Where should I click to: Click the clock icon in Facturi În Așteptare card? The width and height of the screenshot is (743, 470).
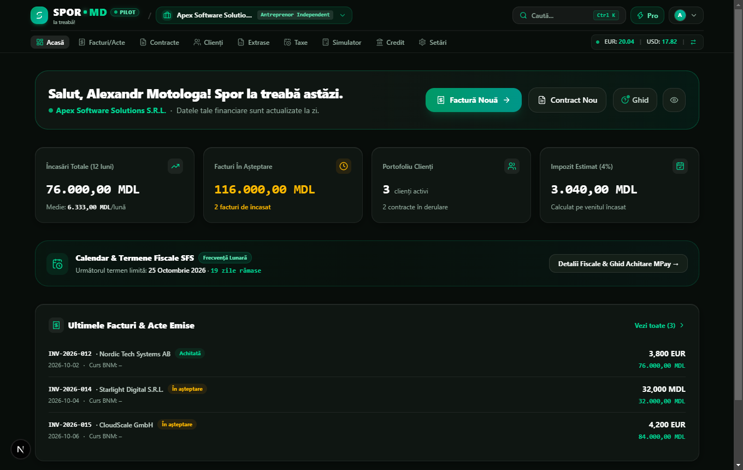pyautogui.click(x=344, y=166)
